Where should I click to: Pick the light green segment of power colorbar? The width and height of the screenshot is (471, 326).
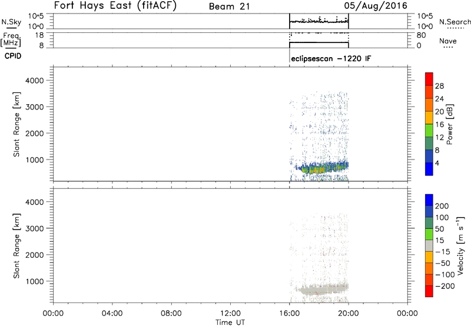click(x=429, y=131)
